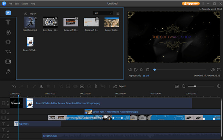Select the Opener4 clip on video track
This screenshot has height=140, width=223.
(x=16, y=103)
